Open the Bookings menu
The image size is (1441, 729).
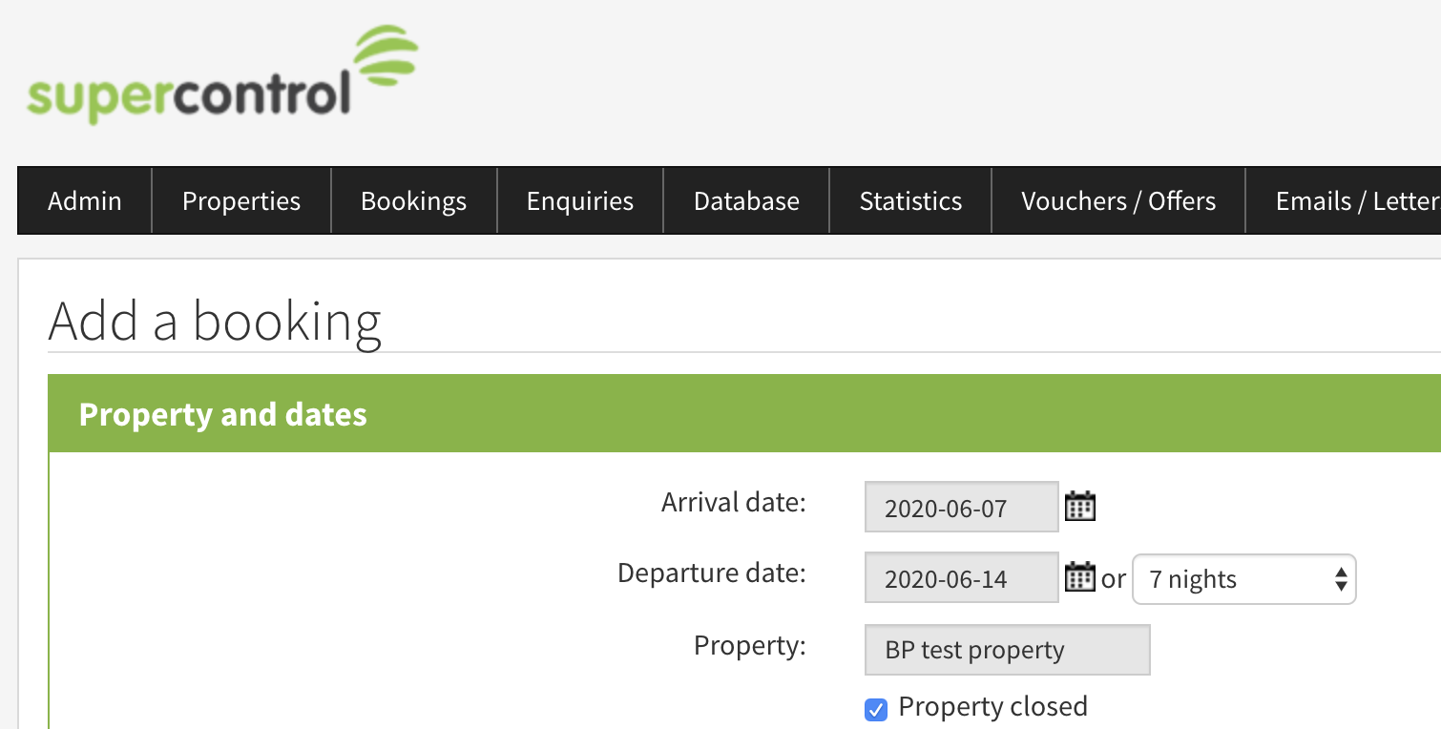pos(413,201)
